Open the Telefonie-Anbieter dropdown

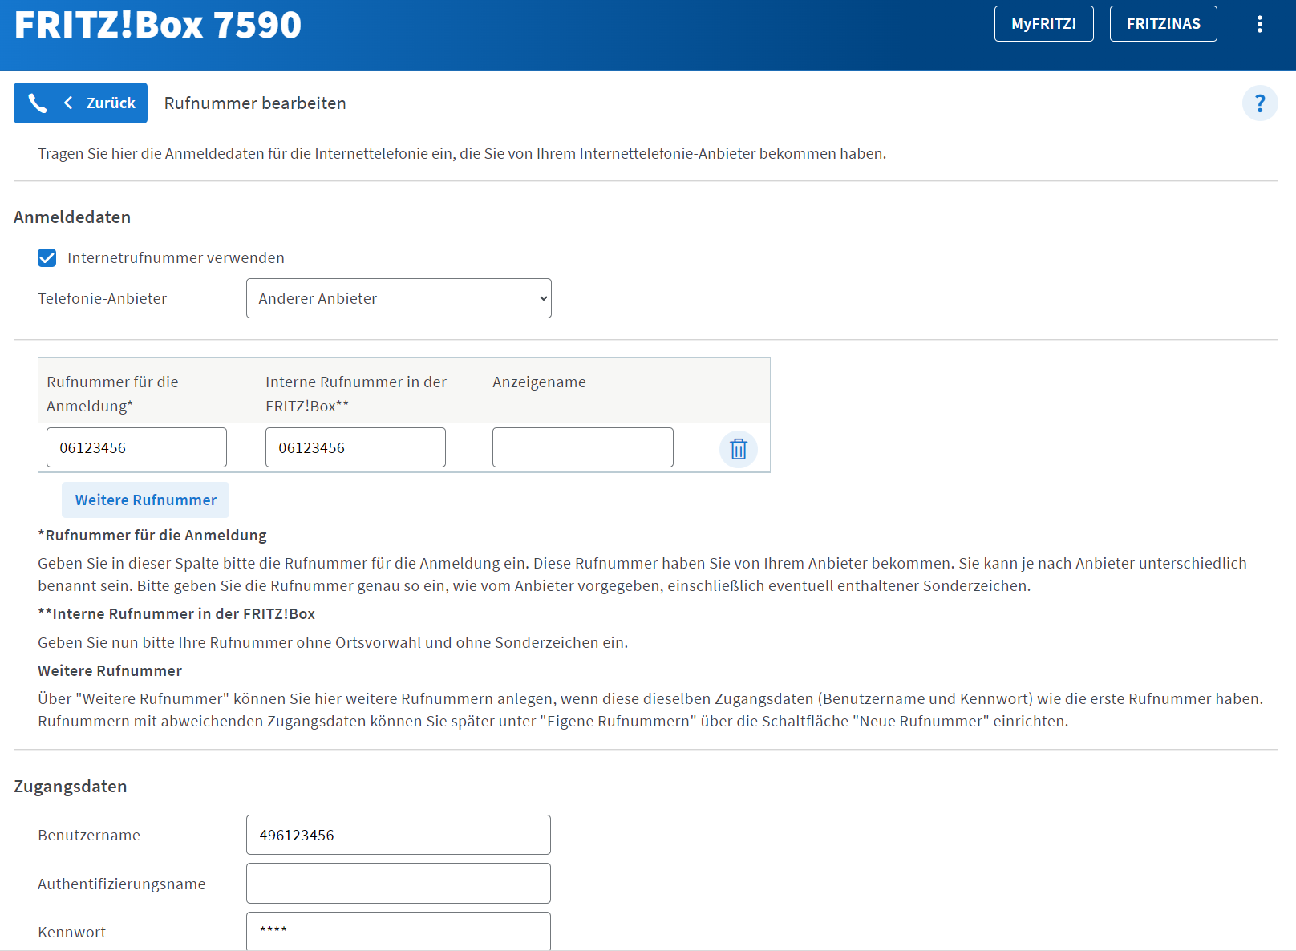click(x=399, y=298)
